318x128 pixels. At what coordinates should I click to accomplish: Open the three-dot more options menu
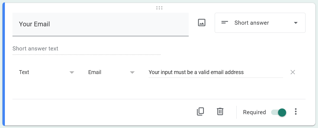(x=296, y=111)
